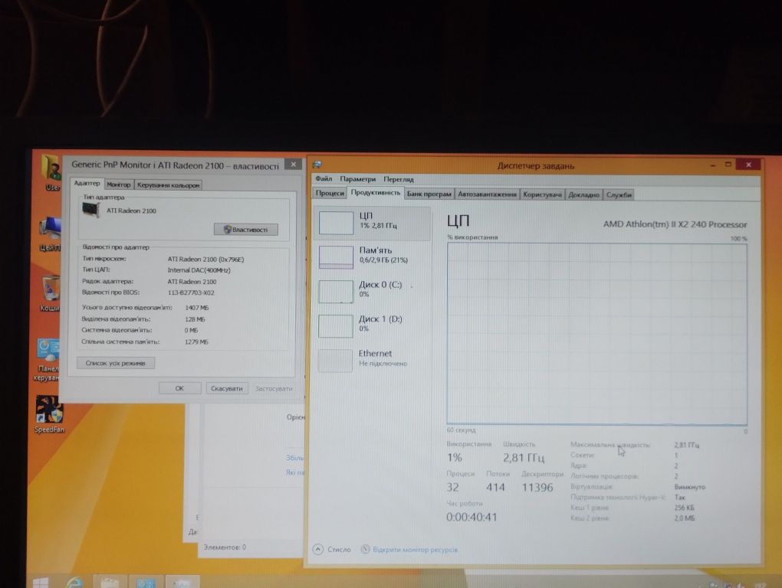Click the ATI Radeon 2100 (0x796E) chip value
This screenshot has width=782, height=588.
pyautogui.click(x=205, y=259)
